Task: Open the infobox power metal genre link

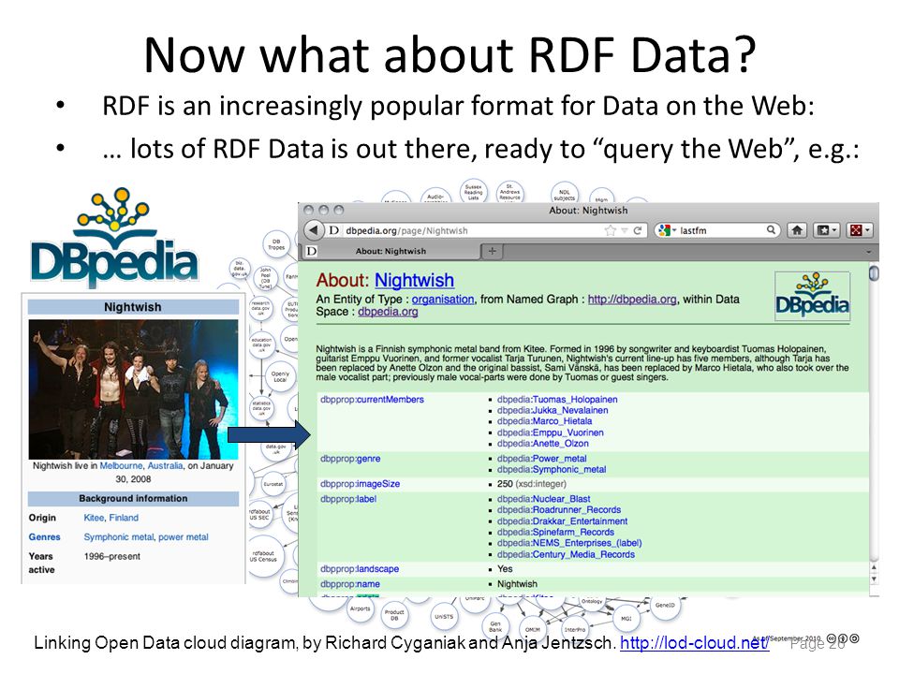Action: point(184,537)
